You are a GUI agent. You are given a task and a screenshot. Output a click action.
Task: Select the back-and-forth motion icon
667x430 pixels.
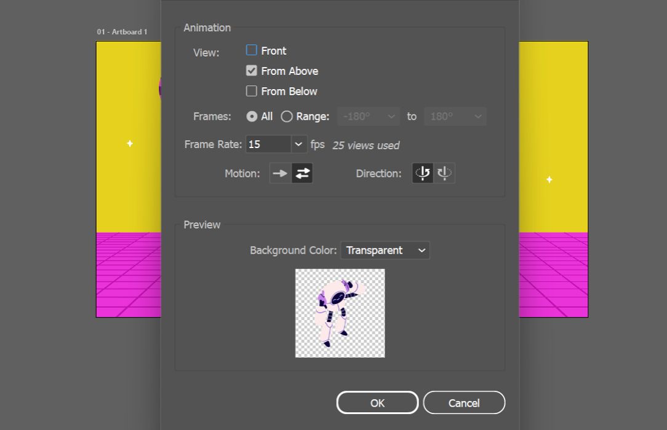point(302,173)
